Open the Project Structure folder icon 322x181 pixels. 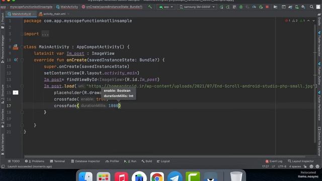point(275,7)
